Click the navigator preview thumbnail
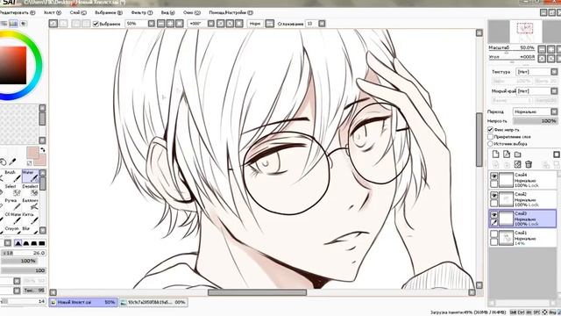 click(525, 31)
